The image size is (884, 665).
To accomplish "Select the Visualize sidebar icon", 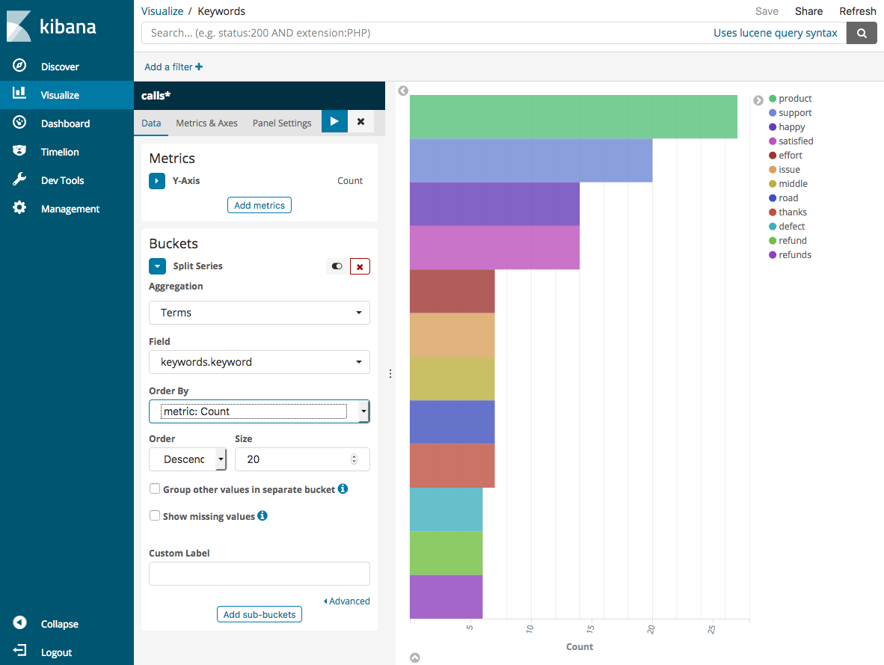I will pos(19,94).
